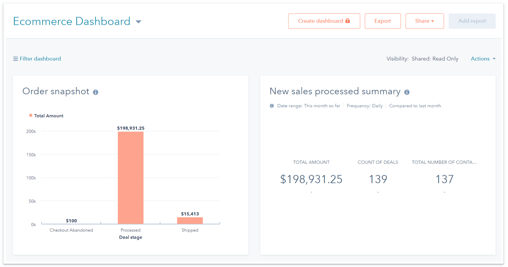
Task: Click the Export button
Action: [x=382, y=21]
